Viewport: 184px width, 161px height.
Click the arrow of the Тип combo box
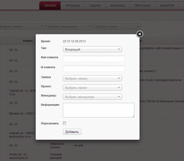click(x=119, y=49)
